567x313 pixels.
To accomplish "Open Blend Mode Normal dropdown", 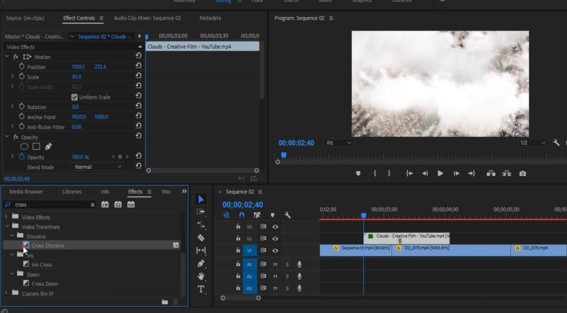I will pos(97,167).
